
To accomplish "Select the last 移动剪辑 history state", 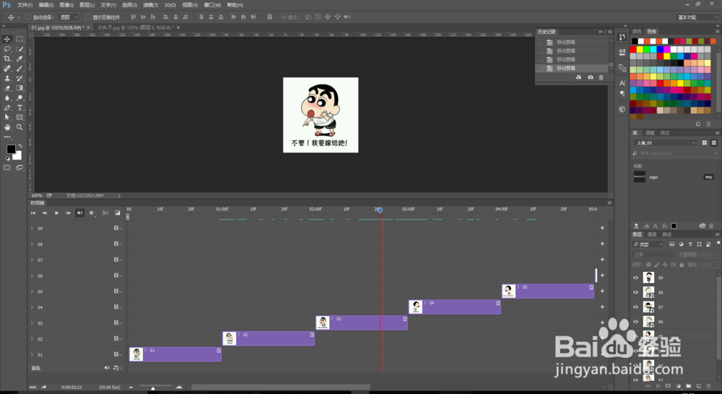I will (x=573, y=68).
